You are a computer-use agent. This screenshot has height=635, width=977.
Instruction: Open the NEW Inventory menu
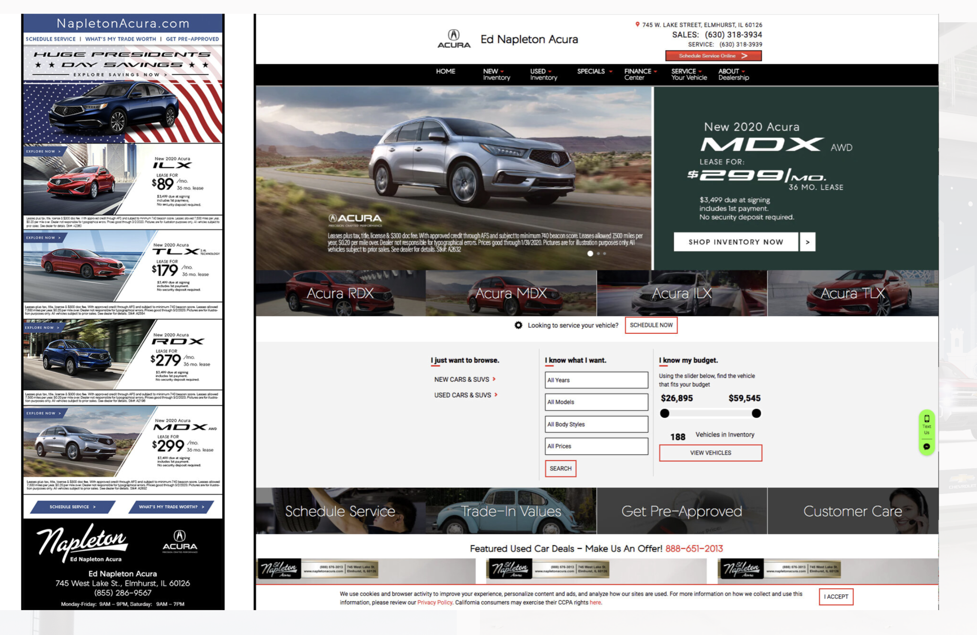pyautogui.click(x=496, y=75)
